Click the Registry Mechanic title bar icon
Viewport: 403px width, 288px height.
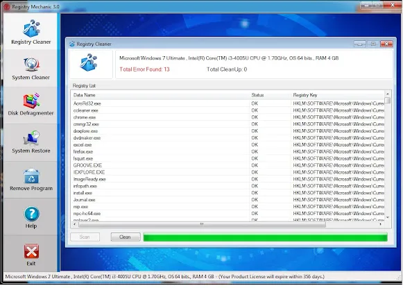(7, 7)
